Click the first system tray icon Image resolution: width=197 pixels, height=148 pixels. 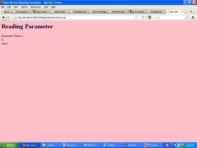pos(167,145)
